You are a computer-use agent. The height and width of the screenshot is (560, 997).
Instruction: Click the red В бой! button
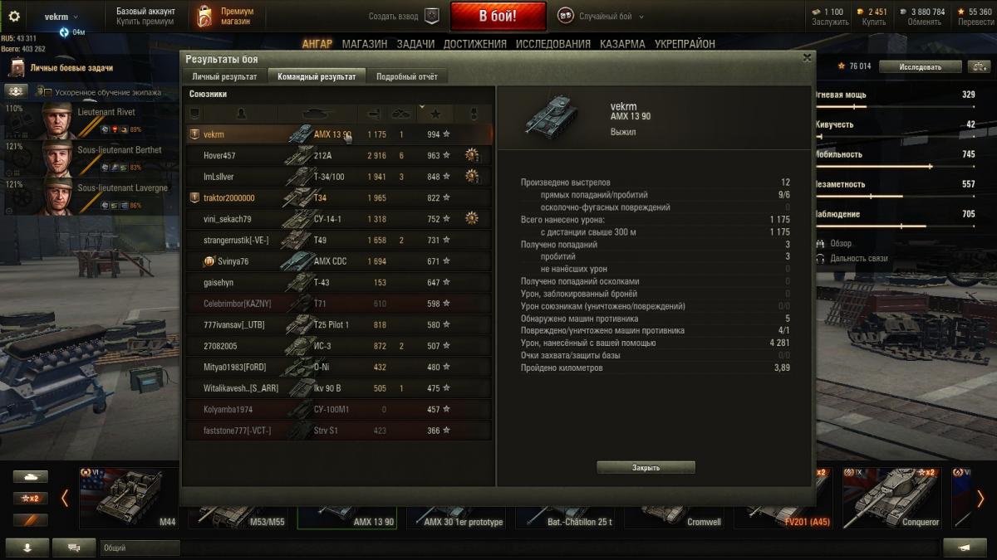coord(498,16)
